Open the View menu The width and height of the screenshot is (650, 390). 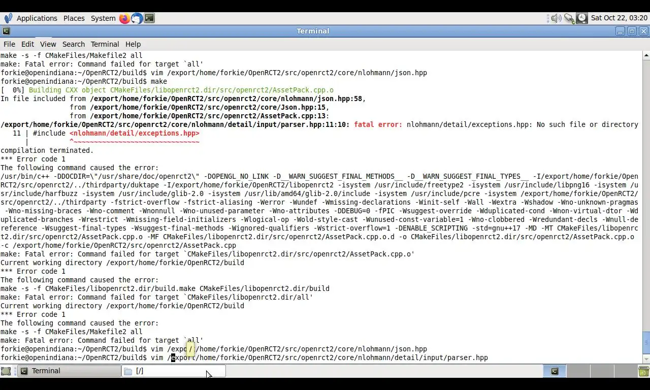pos(48,44)
